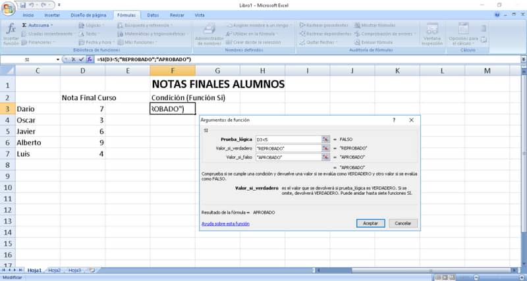Select the Hoja2 sheet tab
Image resolution: width=527 pixels, height=281 pixels.
(55, 270)
